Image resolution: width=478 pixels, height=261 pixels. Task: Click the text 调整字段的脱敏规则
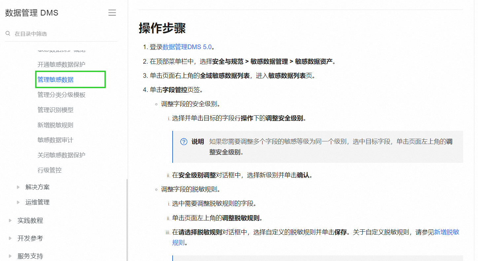(x=190, y=189)
